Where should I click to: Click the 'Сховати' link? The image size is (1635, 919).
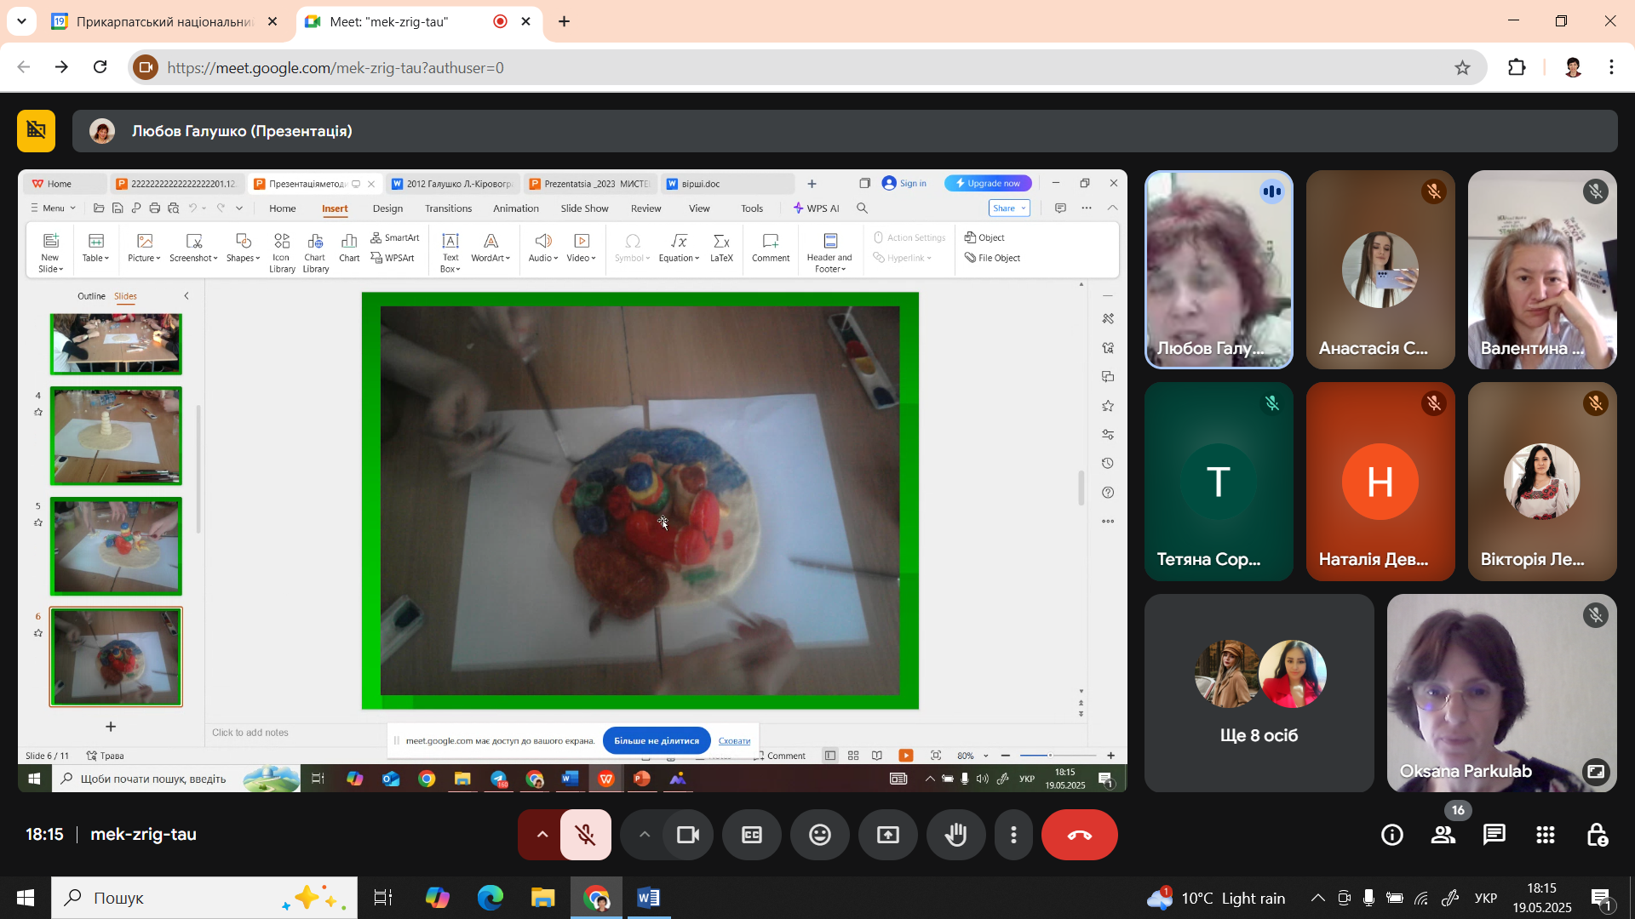(734, 741)
